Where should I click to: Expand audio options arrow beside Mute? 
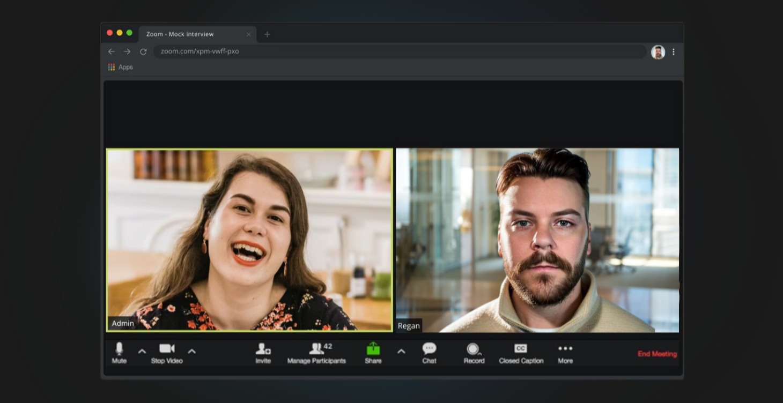click(142, 352)
